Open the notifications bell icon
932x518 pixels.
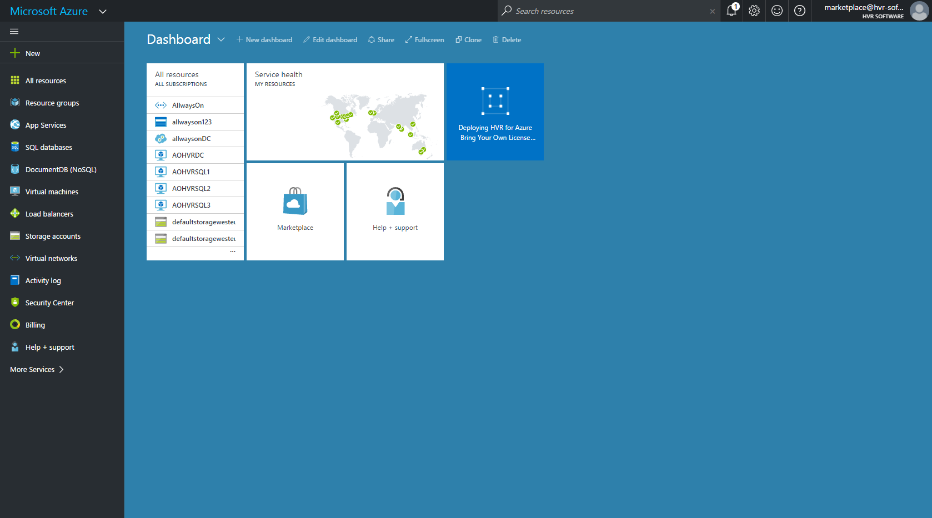click(731, 11)
